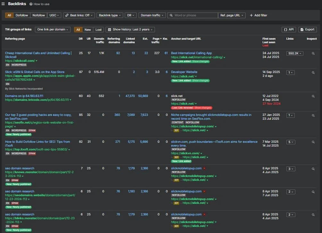This screenshot has height=233, width=322.
Task: Show only New links
Action: pyautogui.click(x=88, y=30)
